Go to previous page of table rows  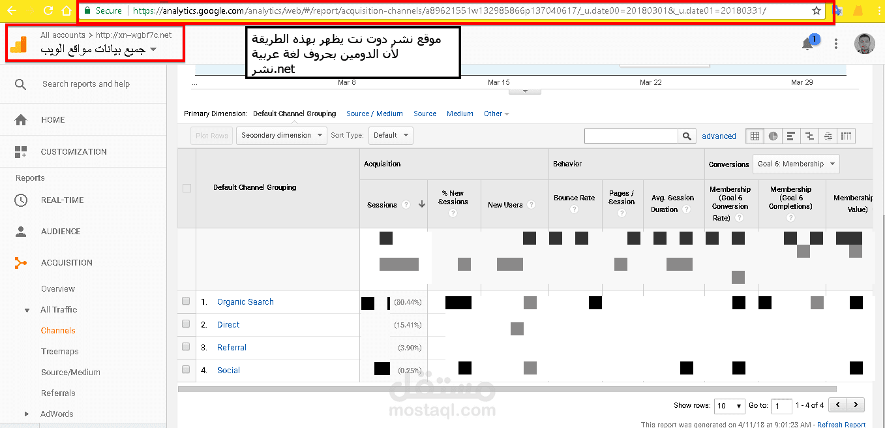click(x=838, y=405)
